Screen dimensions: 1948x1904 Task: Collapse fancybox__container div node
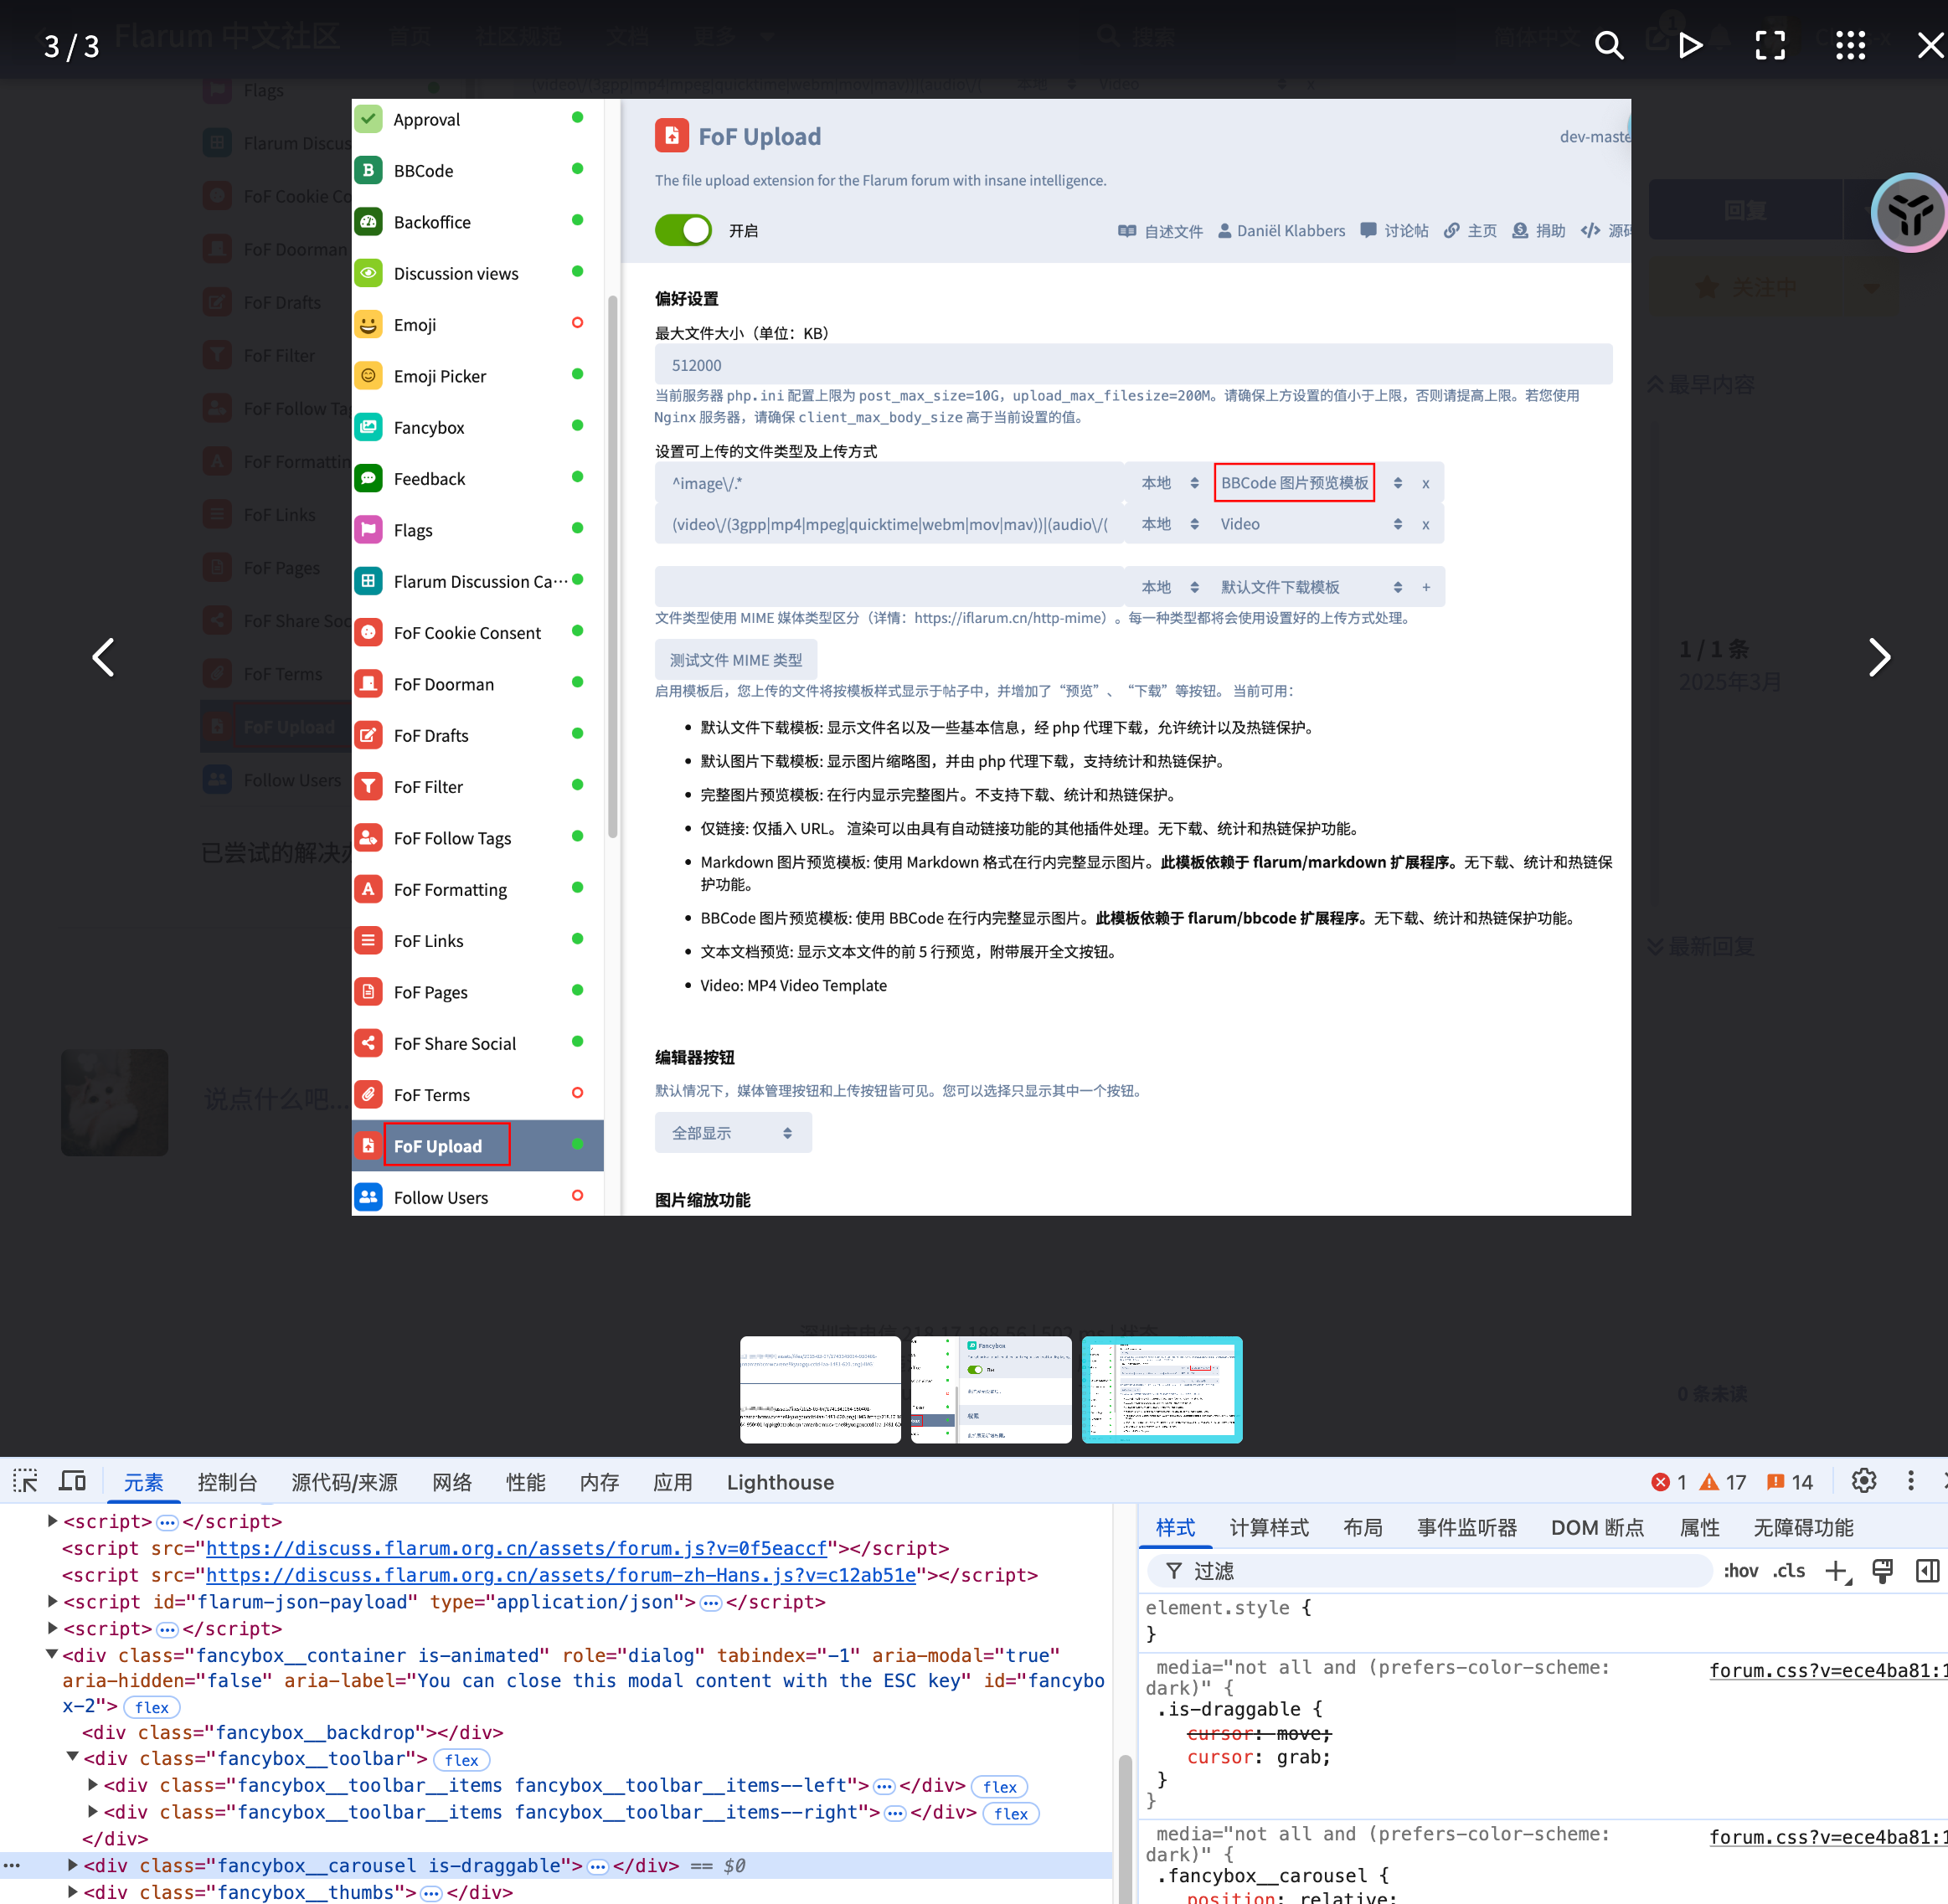pyautogui.click(x=52, y=1654)
